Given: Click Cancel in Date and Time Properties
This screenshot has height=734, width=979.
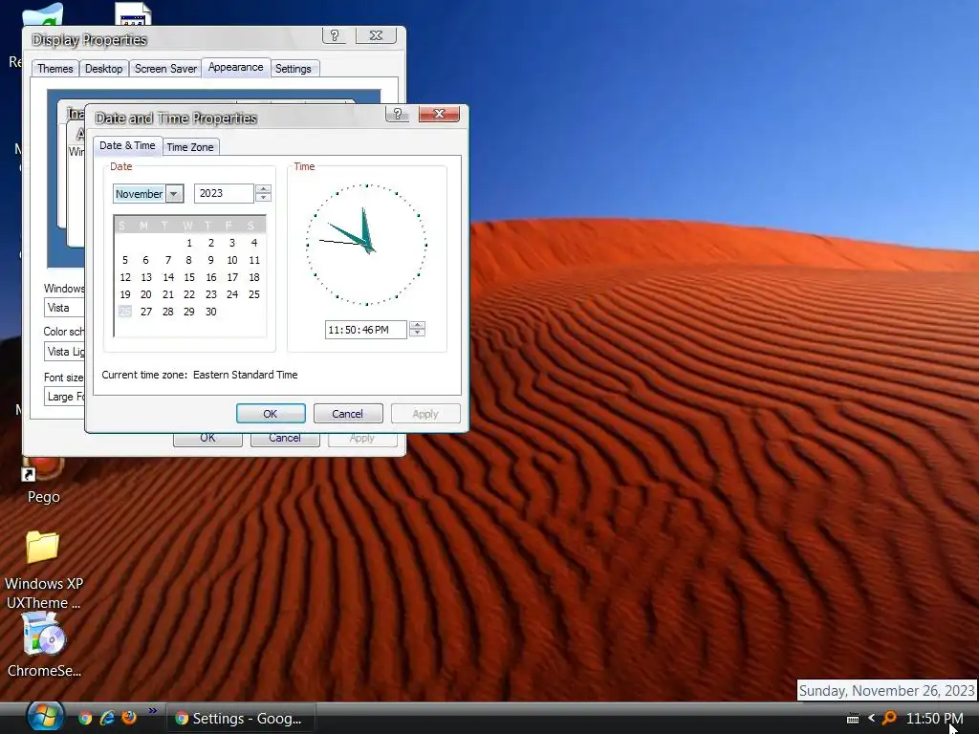Looking at the screenshot, I should [x=347, y=414].
